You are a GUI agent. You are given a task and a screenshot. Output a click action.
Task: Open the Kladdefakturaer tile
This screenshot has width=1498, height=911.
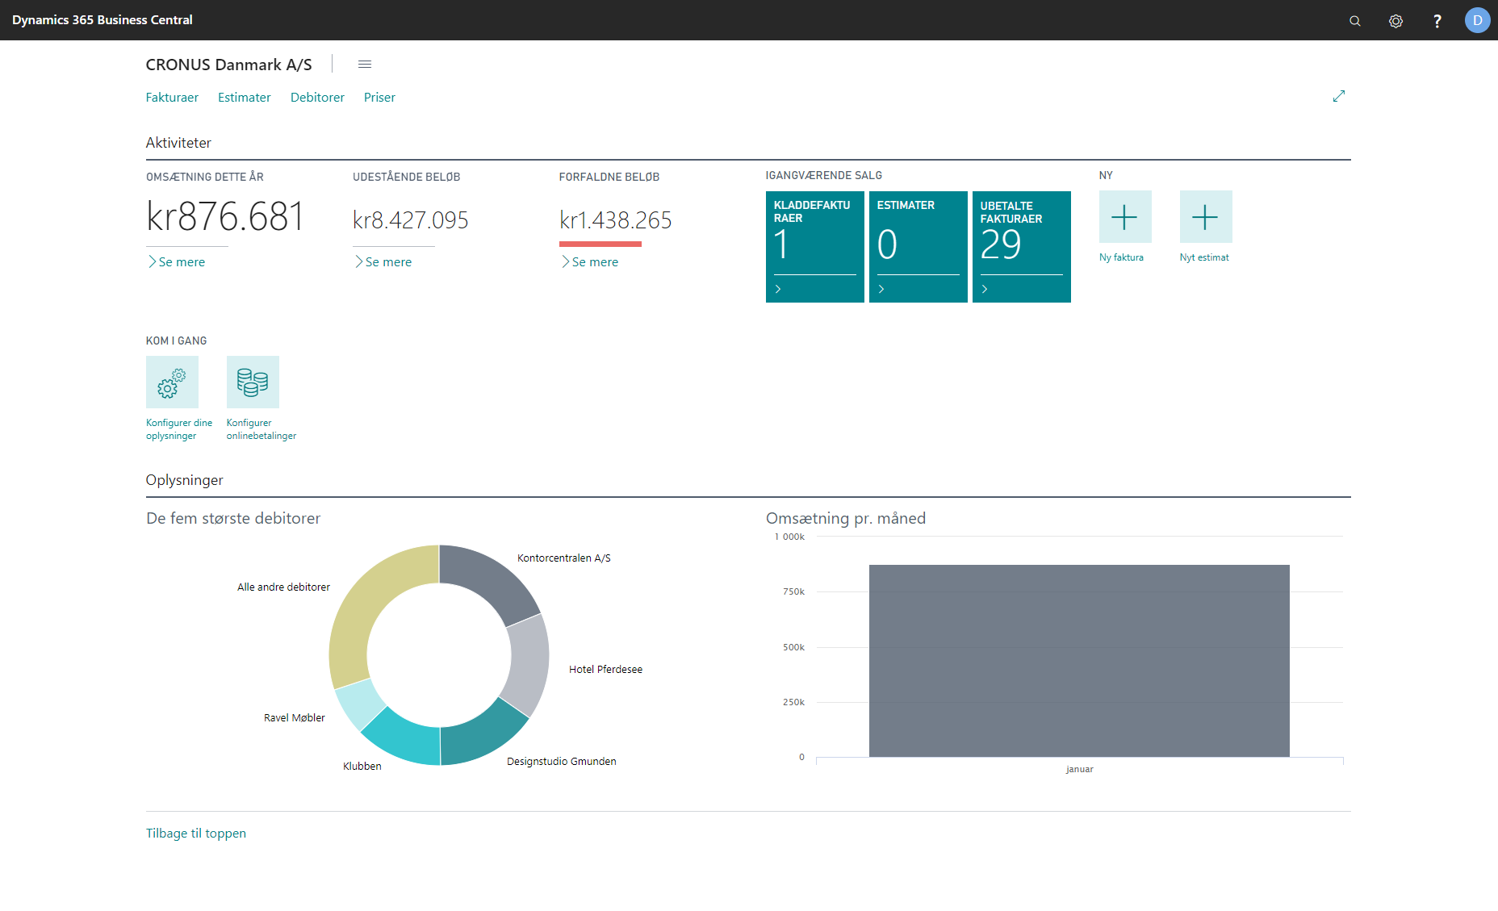click(x=815, y=247)
